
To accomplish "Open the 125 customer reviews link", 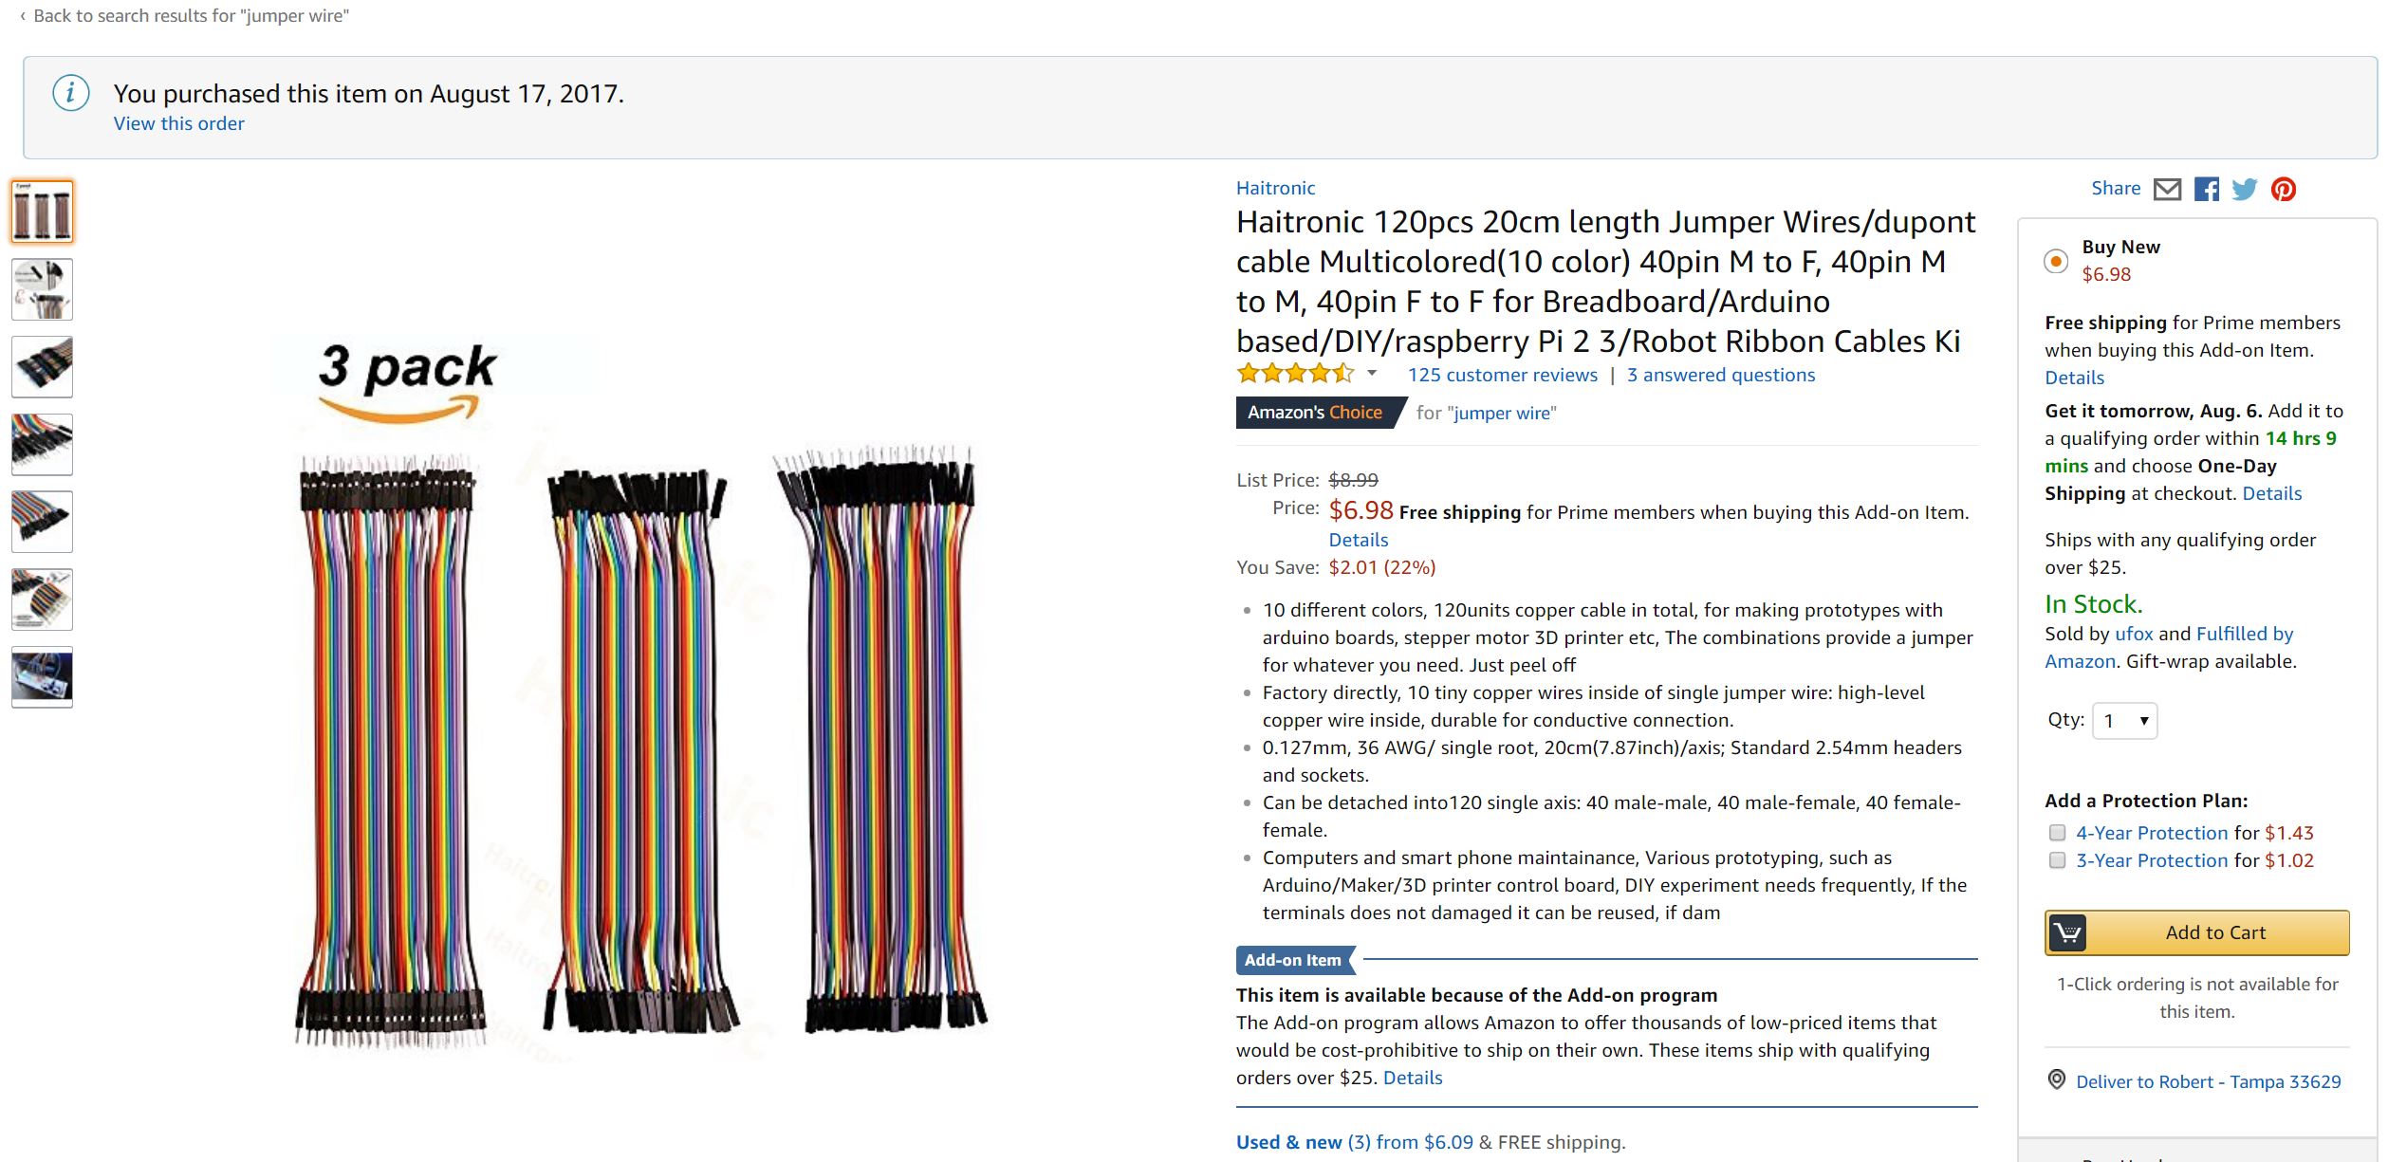I will [1502, 375].
